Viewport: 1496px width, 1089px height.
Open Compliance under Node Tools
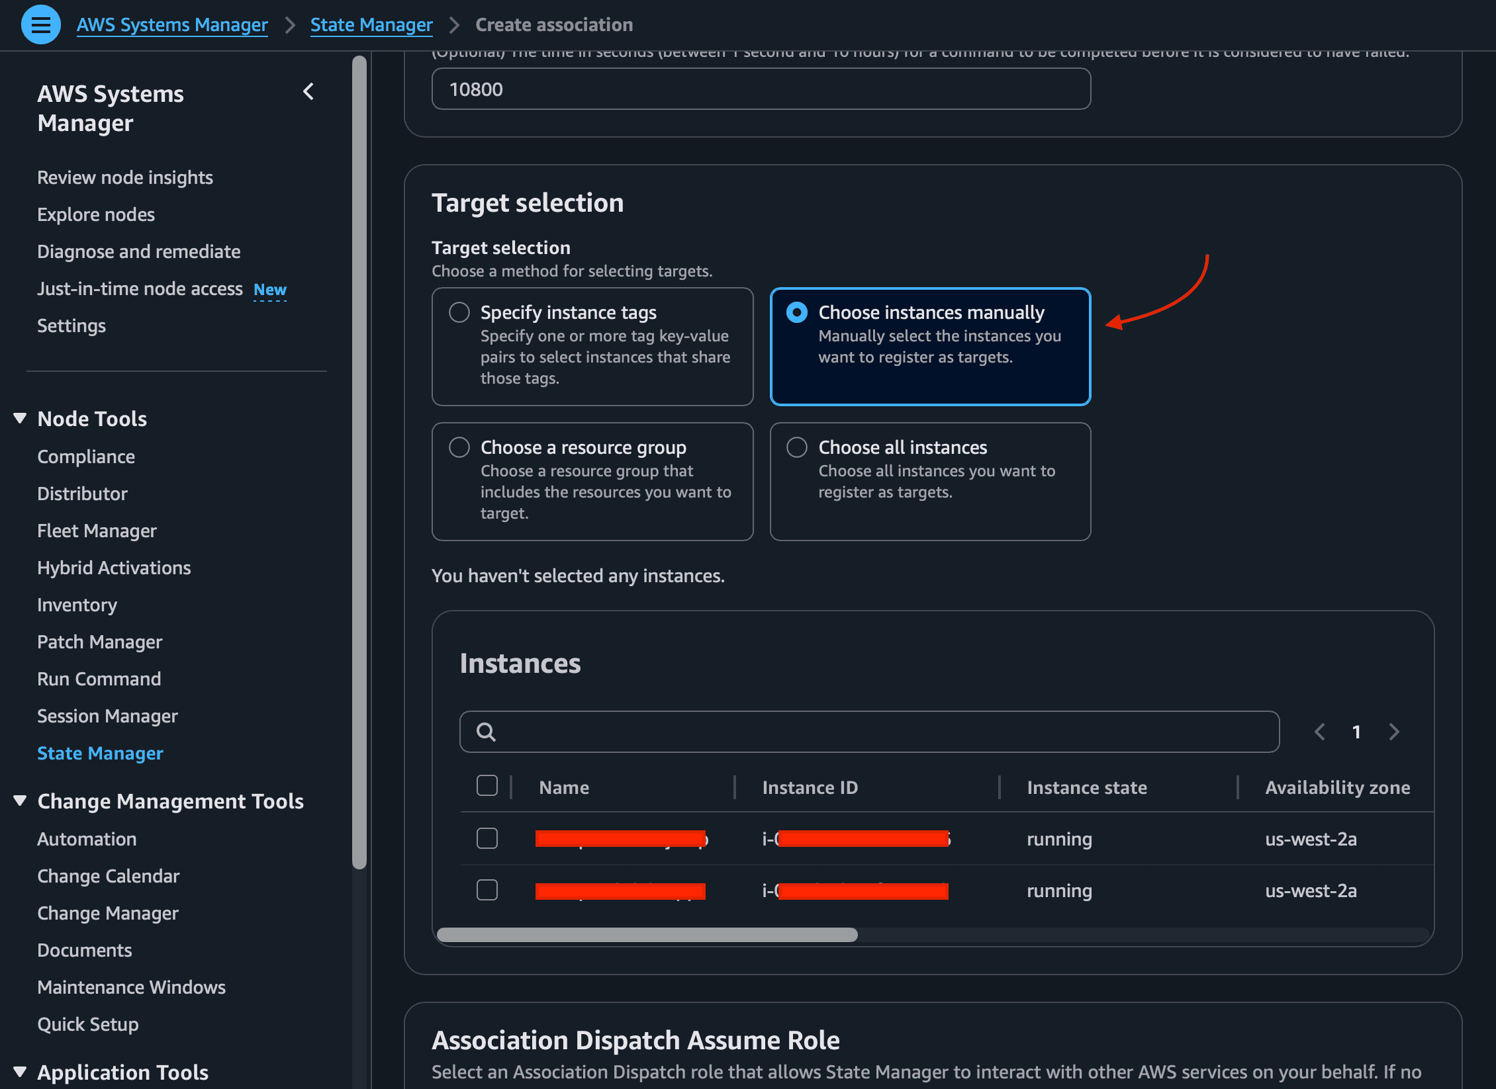coord(86,457)
